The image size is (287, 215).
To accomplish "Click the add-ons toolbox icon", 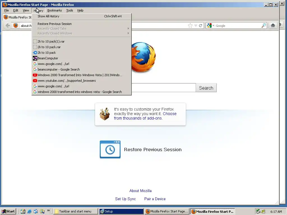I will [105, 114].
